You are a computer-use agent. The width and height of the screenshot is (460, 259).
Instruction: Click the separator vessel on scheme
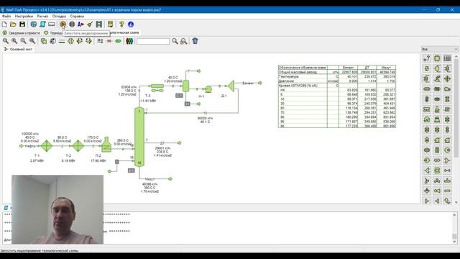click(x=185, y=86)
